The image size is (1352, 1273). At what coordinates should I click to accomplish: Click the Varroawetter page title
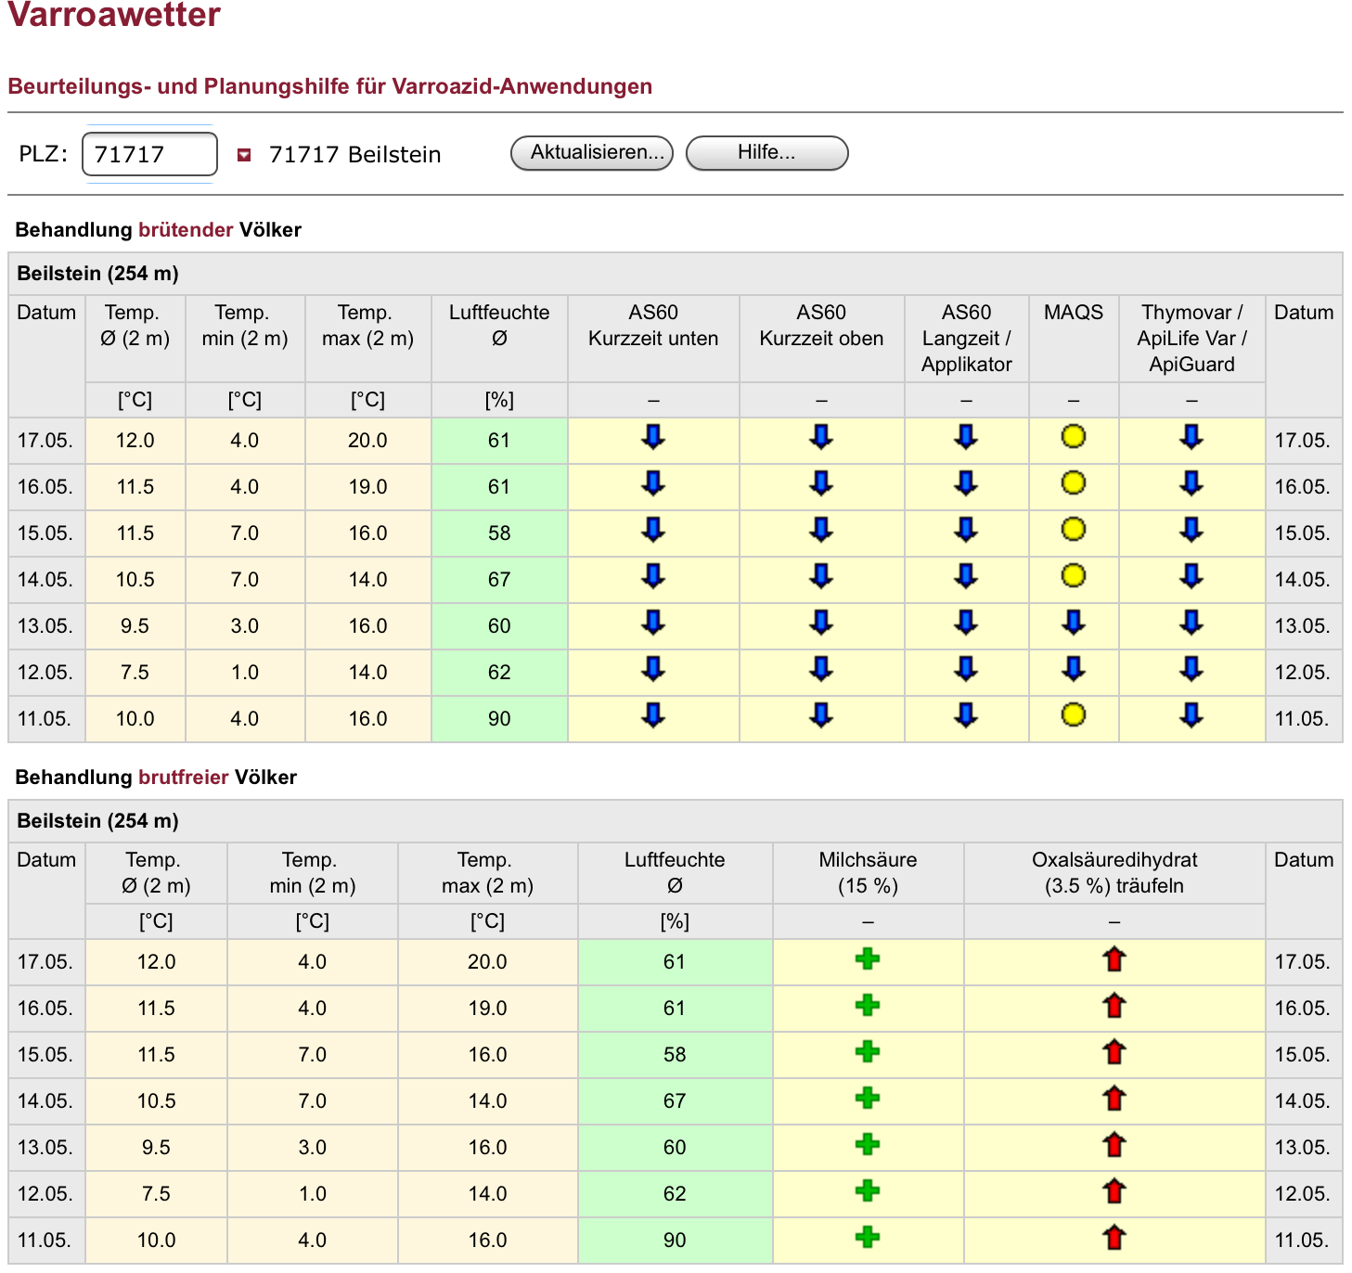pyautogui.click(x=114, y=16)
